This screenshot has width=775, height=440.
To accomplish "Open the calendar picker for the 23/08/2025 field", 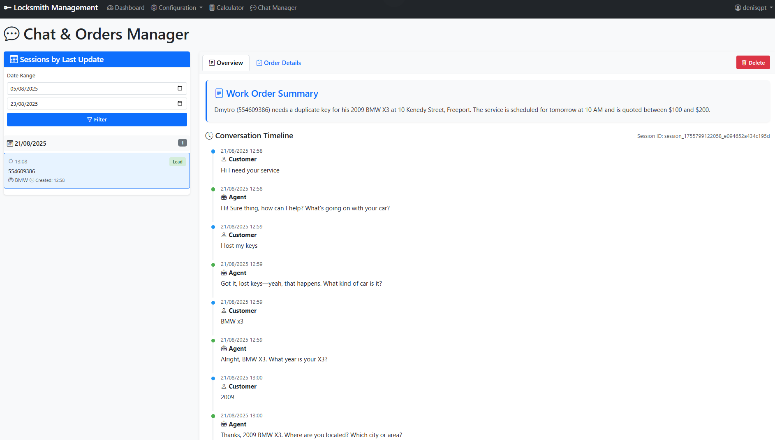I will pyautogui.click(x=180, y=103).
